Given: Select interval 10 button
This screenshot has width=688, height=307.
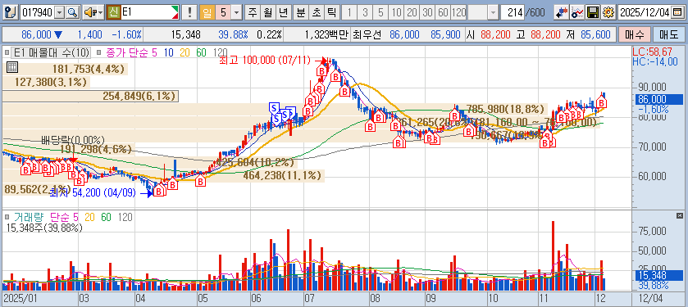Looking at the screenshot, I should 396,12.
